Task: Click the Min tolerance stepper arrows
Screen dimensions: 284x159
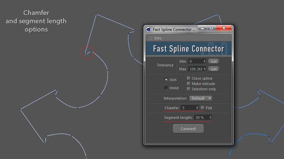Action: point(204,61)
